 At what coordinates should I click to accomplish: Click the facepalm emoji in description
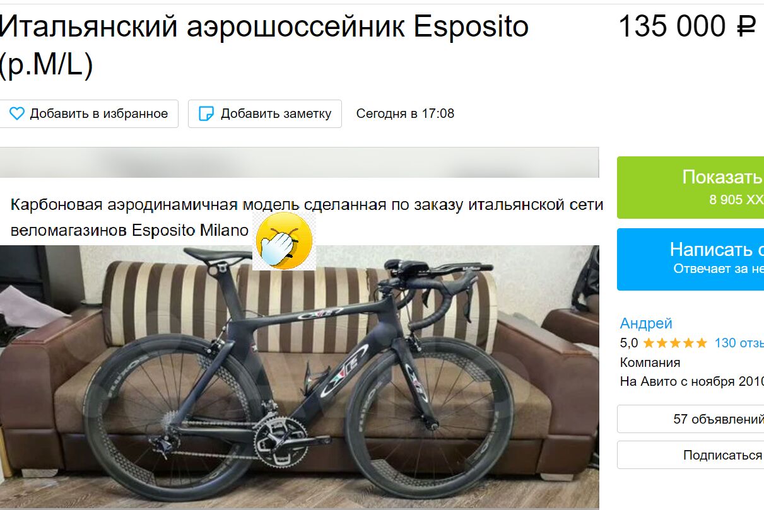284,241
